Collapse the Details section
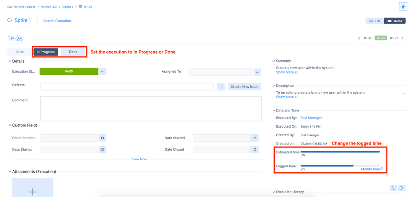Viewport: 413px width, 197px height. pos(10,61)
